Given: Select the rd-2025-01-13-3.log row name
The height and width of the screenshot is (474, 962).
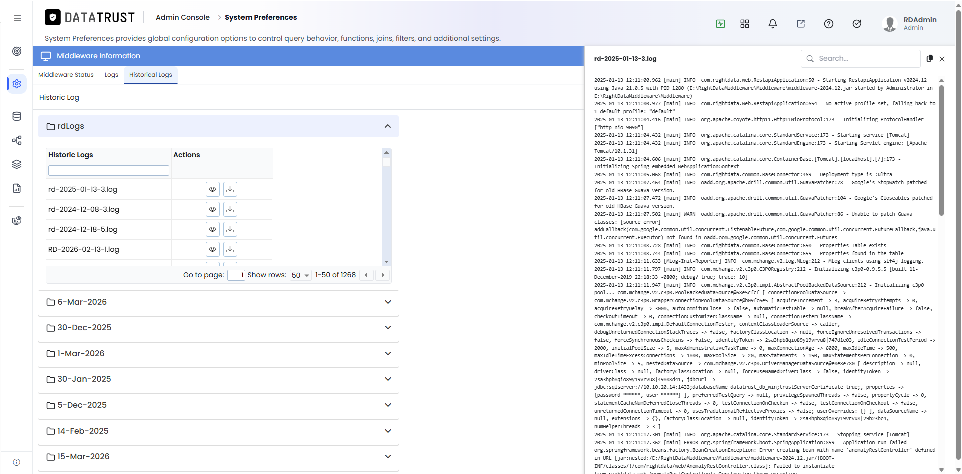Looking at the screenshot, I should click(x=83, y=189).
